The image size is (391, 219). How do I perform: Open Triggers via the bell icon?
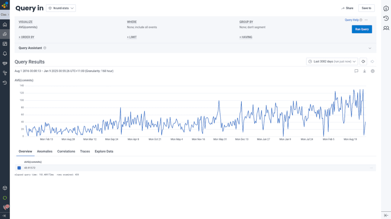[x=5, y=54]
